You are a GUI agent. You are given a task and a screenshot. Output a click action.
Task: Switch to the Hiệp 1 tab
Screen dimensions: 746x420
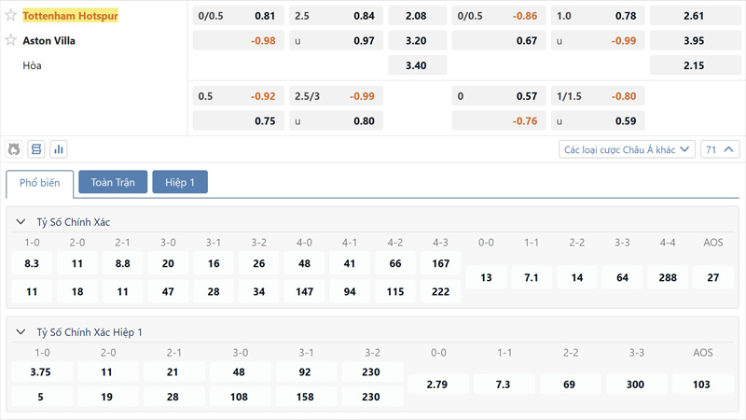click(180, 182)
